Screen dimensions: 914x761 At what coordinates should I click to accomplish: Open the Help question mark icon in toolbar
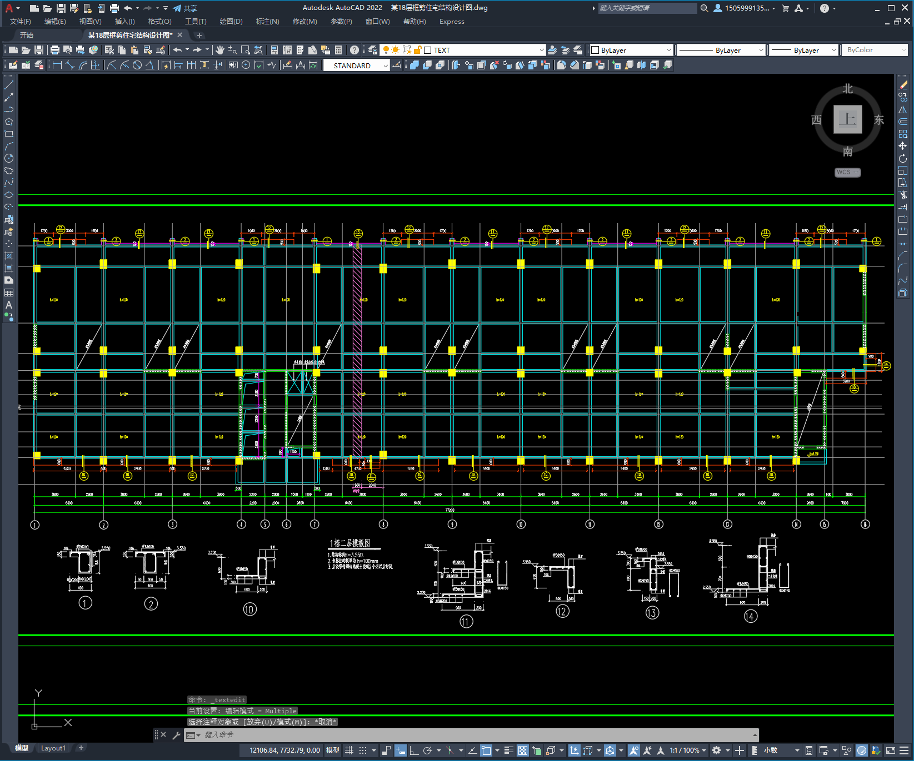354,50
